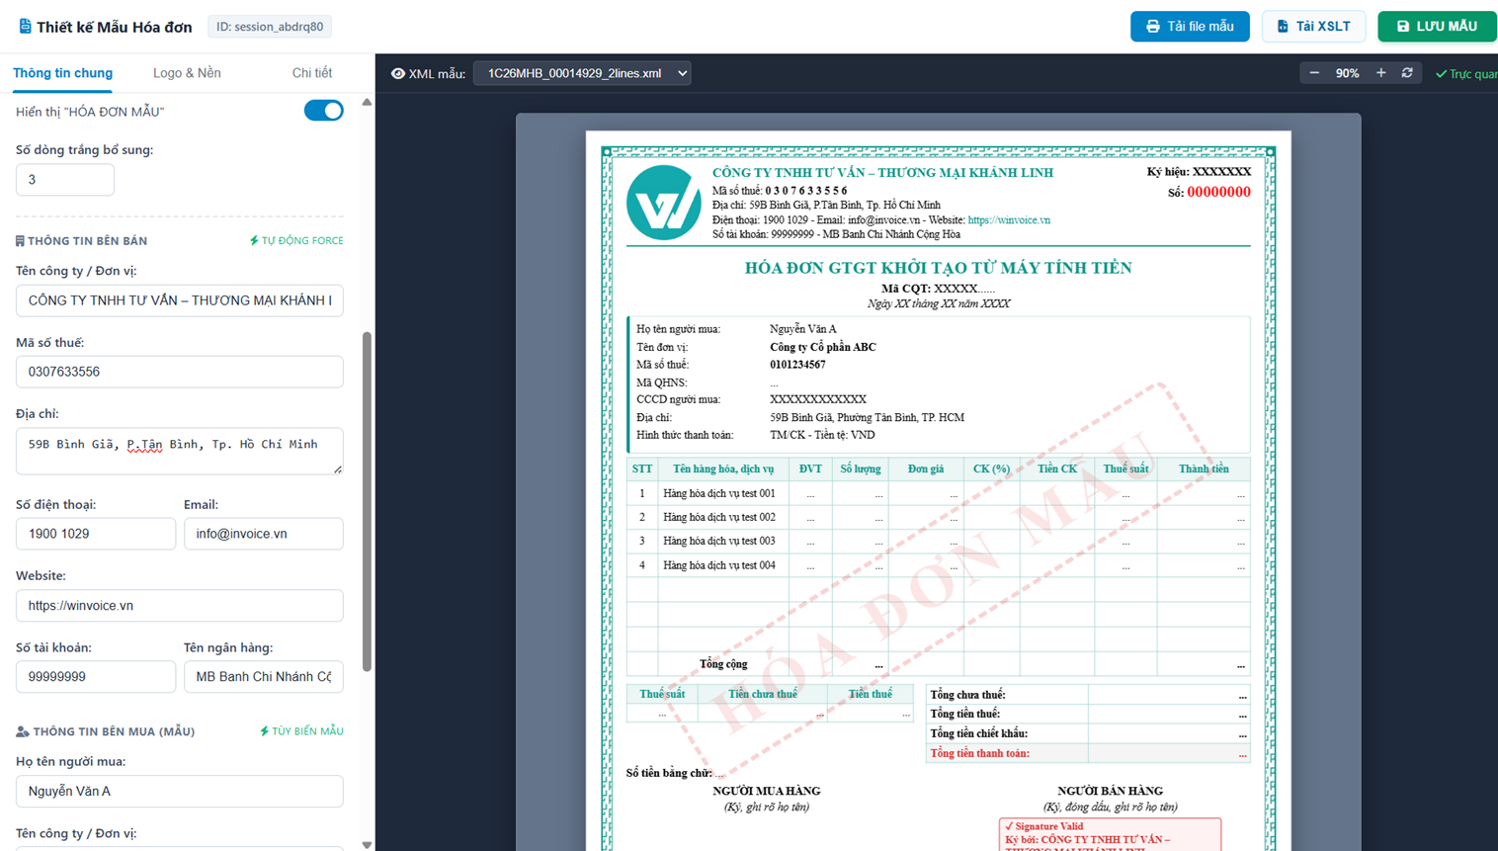Image resolution: width=1498 pixels, height=851 pixels.
Task: Click the Địa chỉ textarea
Action: point(180,451)
